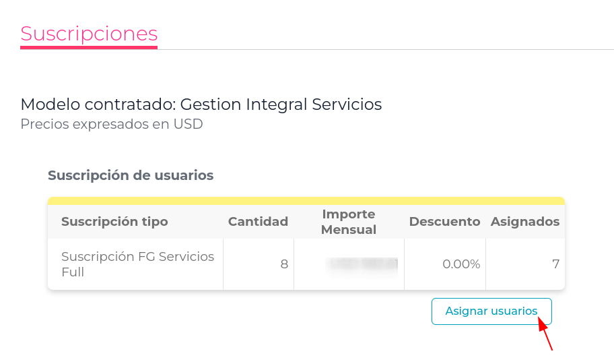Click the Modelo contratado label

[x=99, y=104]
